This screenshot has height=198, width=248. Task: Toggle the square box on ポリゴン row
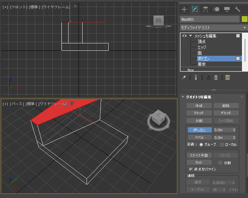(x=238, y=58)
